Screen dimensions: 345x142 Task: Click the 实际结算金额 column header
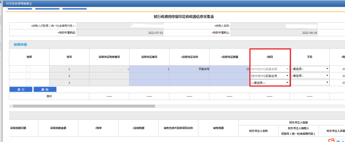click(x=58, y=128)
